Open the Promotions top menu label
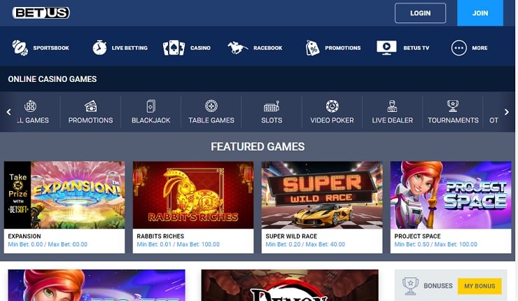 tap(342, 48)
